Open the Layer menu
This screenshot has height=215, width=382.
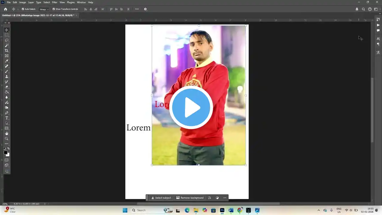[31, 2]
